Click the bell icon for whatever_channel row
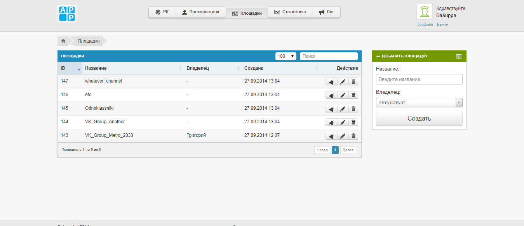Screen dimensions: 524x226 331,82
